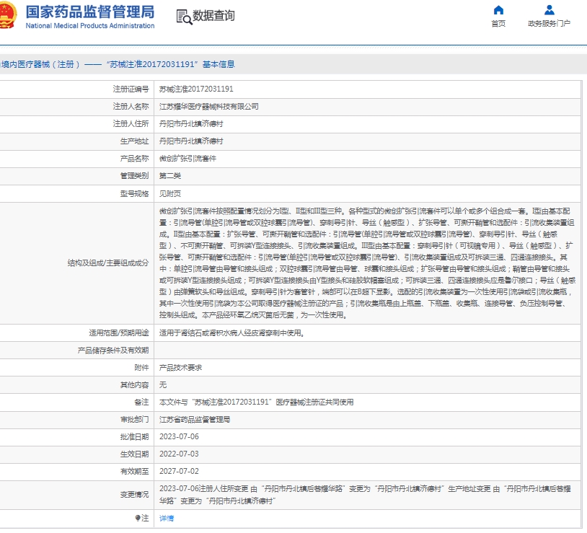The image size is (587, 533).
Task: Click National Medical Products Administration text
Action: click(x=90, y=26)
